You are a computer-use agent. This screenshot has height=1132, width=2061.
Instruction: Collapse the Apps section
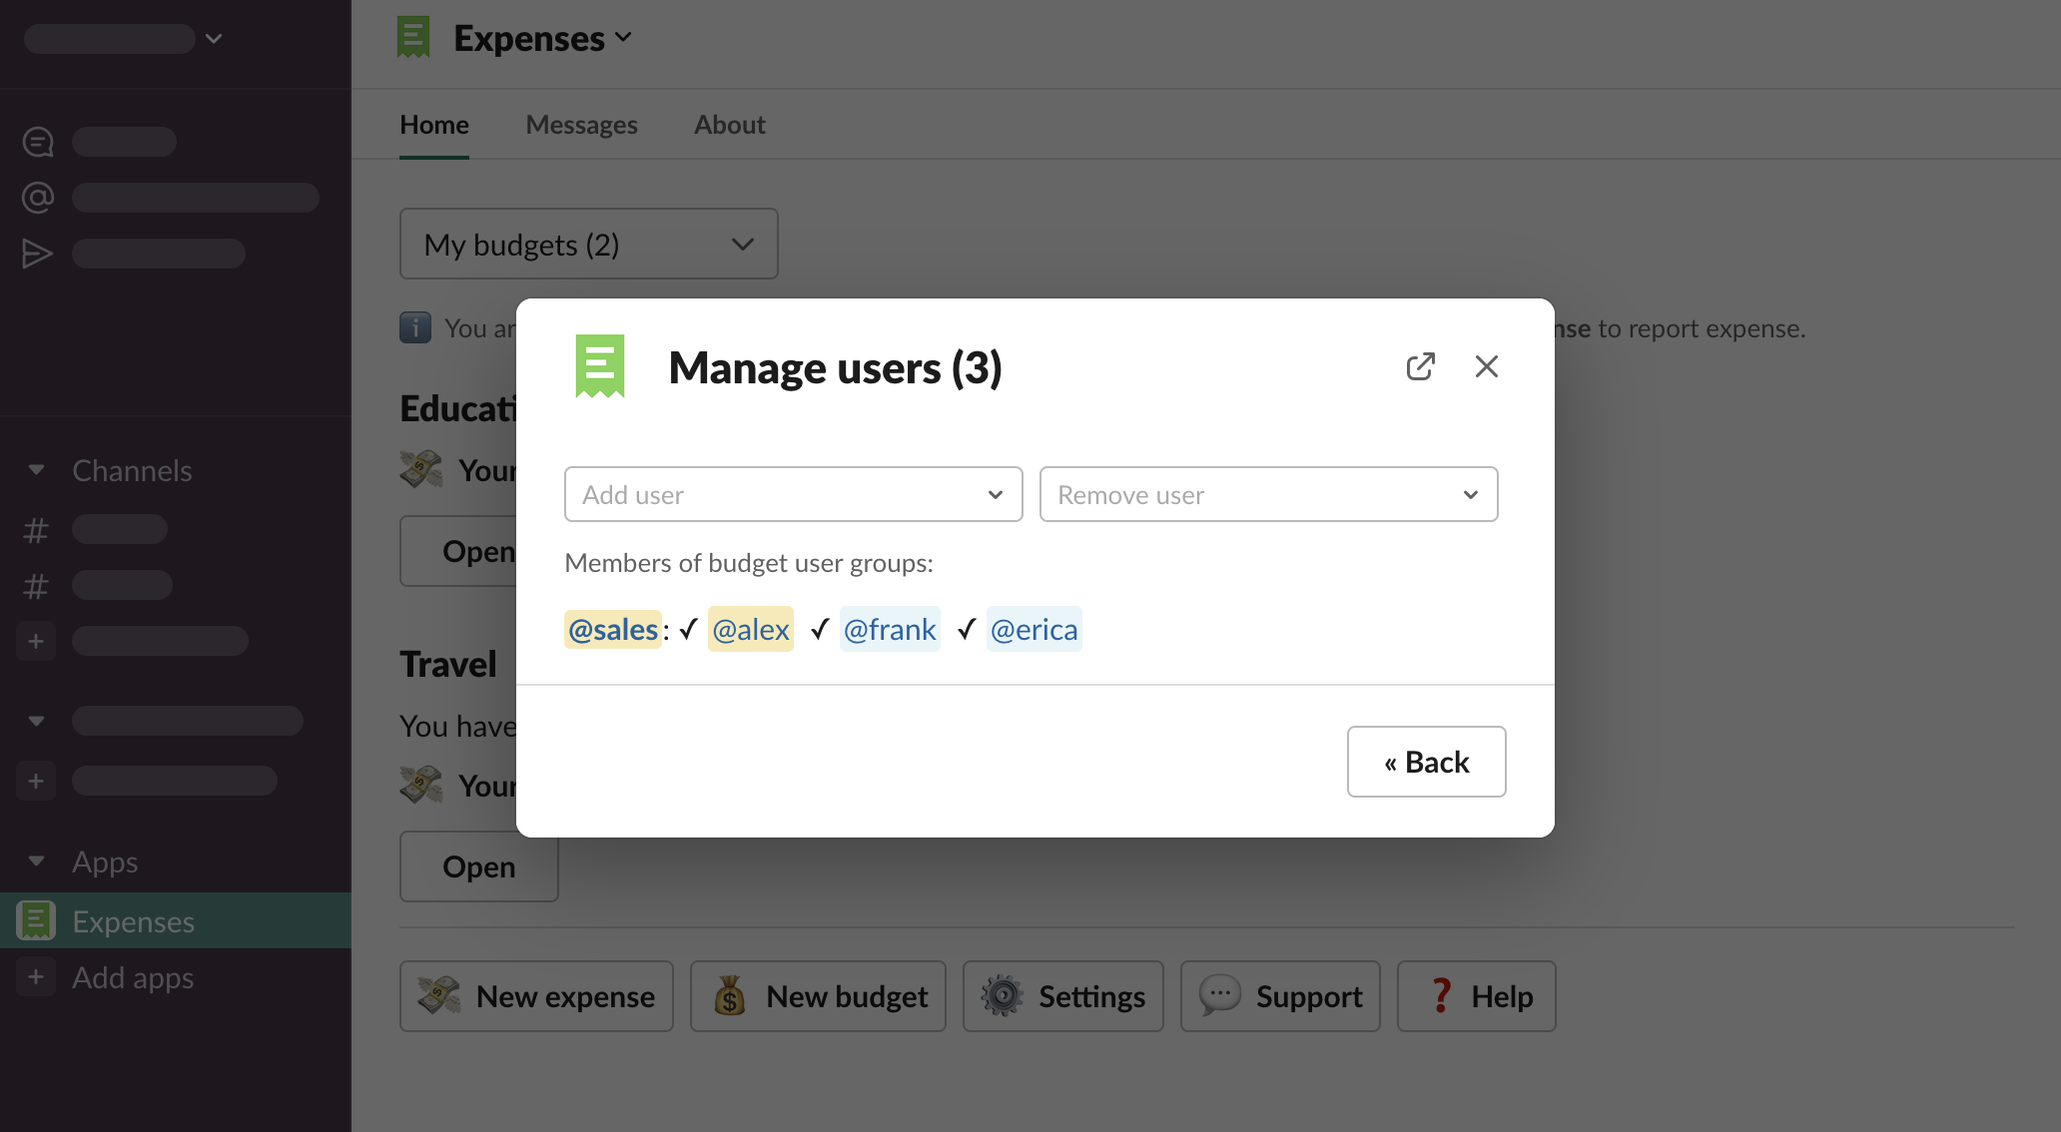pyautogui.click(x=37, y=861)
